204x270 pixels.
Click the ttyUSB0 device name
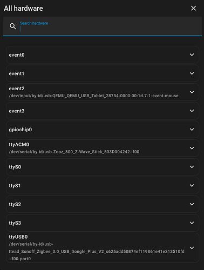point(18,237)
